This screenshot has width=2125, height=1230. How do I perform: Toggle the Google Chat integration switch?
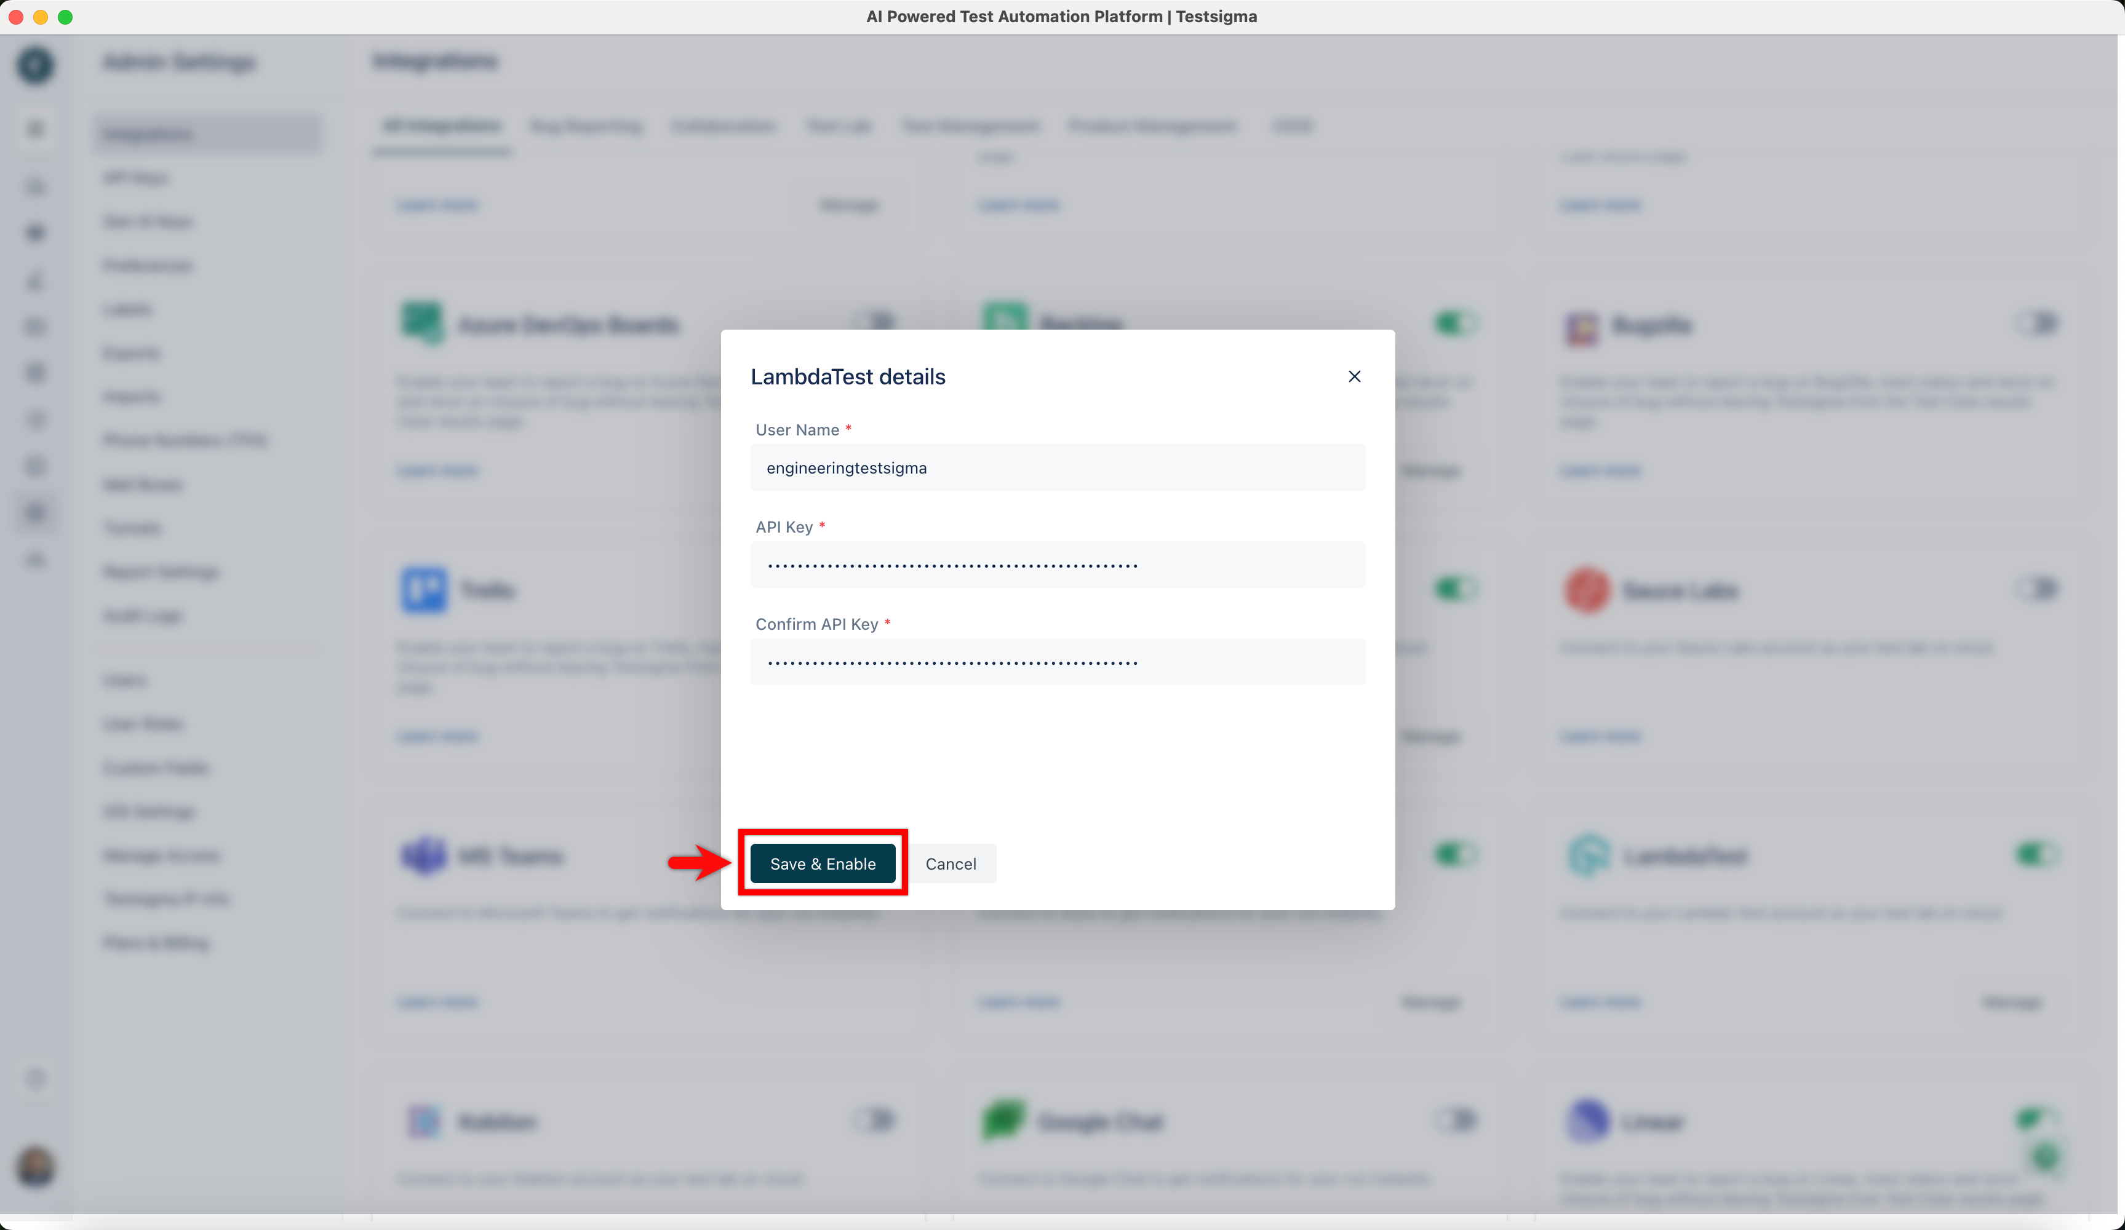coord(1456,1119)
